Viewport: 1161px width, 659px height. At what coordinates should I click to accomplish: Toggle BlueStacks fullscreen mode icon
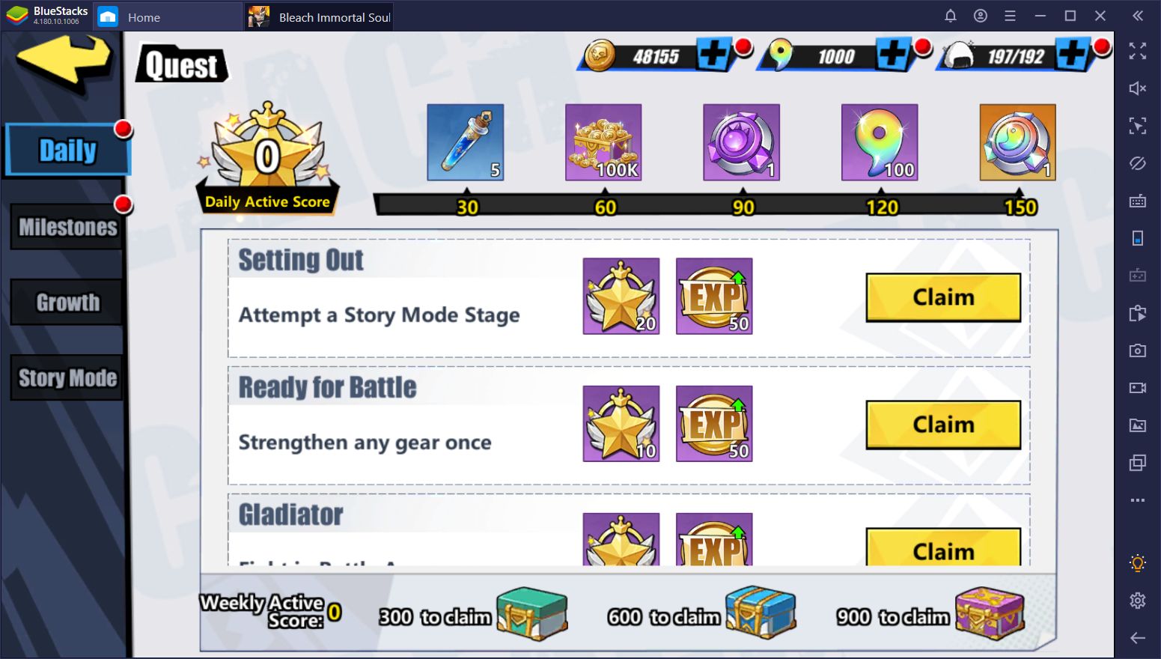click(1137, 51)
